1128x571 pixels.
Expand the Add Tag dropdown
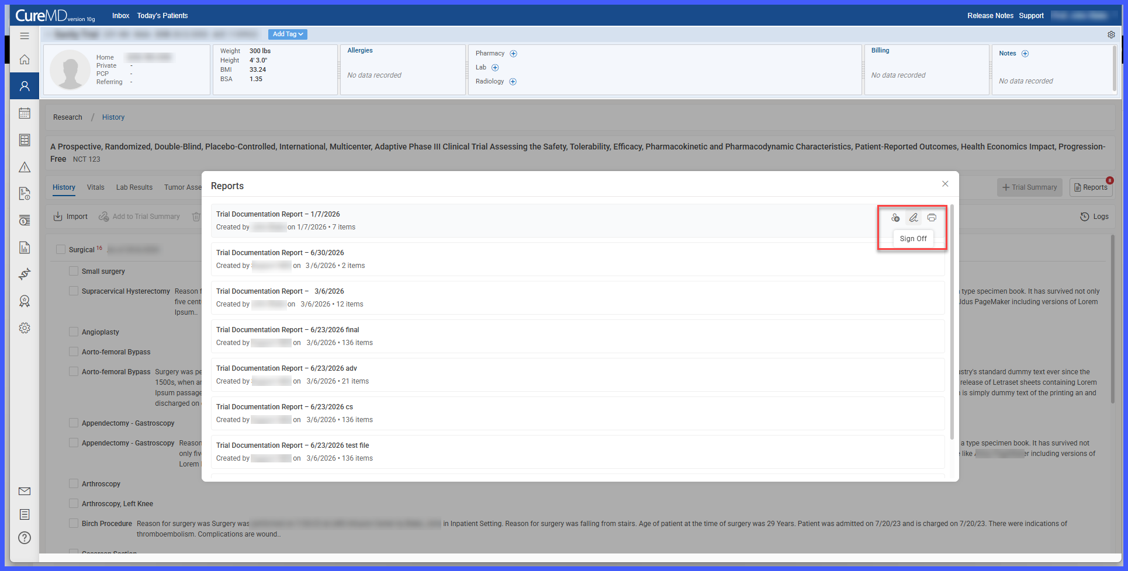288,34
